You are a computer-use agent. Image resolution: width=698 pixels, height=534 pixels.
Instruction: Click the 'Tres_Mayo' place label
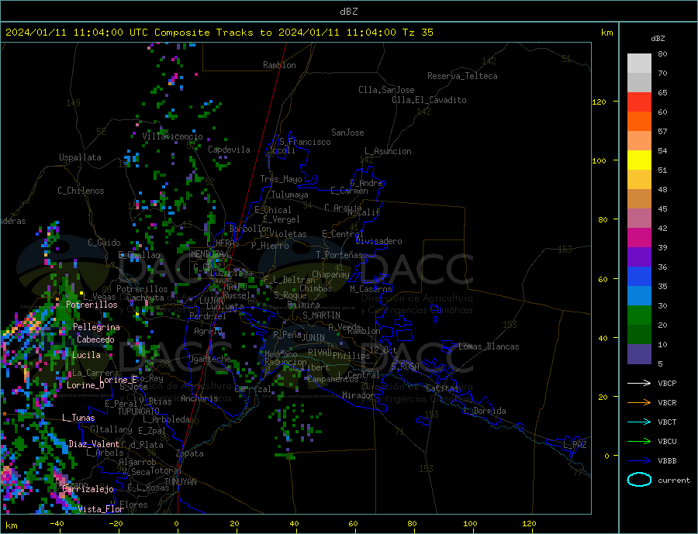click(281, 179)
